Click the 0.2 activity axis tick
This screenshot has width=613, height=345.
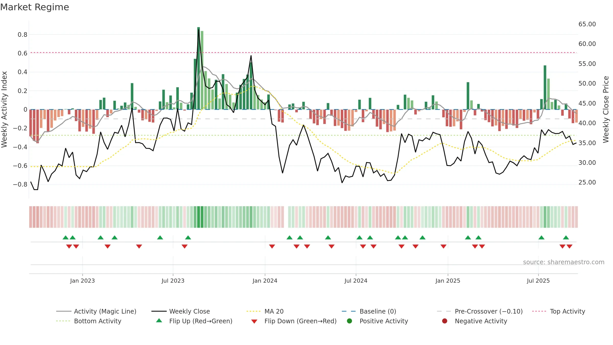(x=22, y=91)
